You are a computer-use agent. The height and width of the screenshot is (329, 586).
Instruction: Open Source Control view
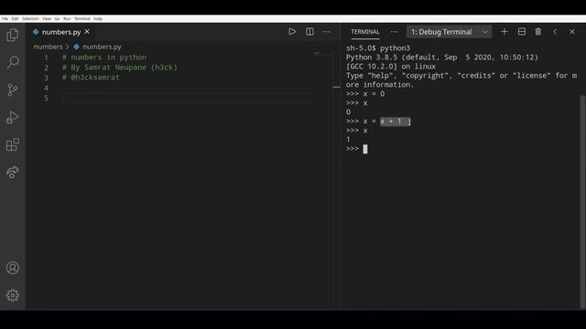click(x=12, y=90)
